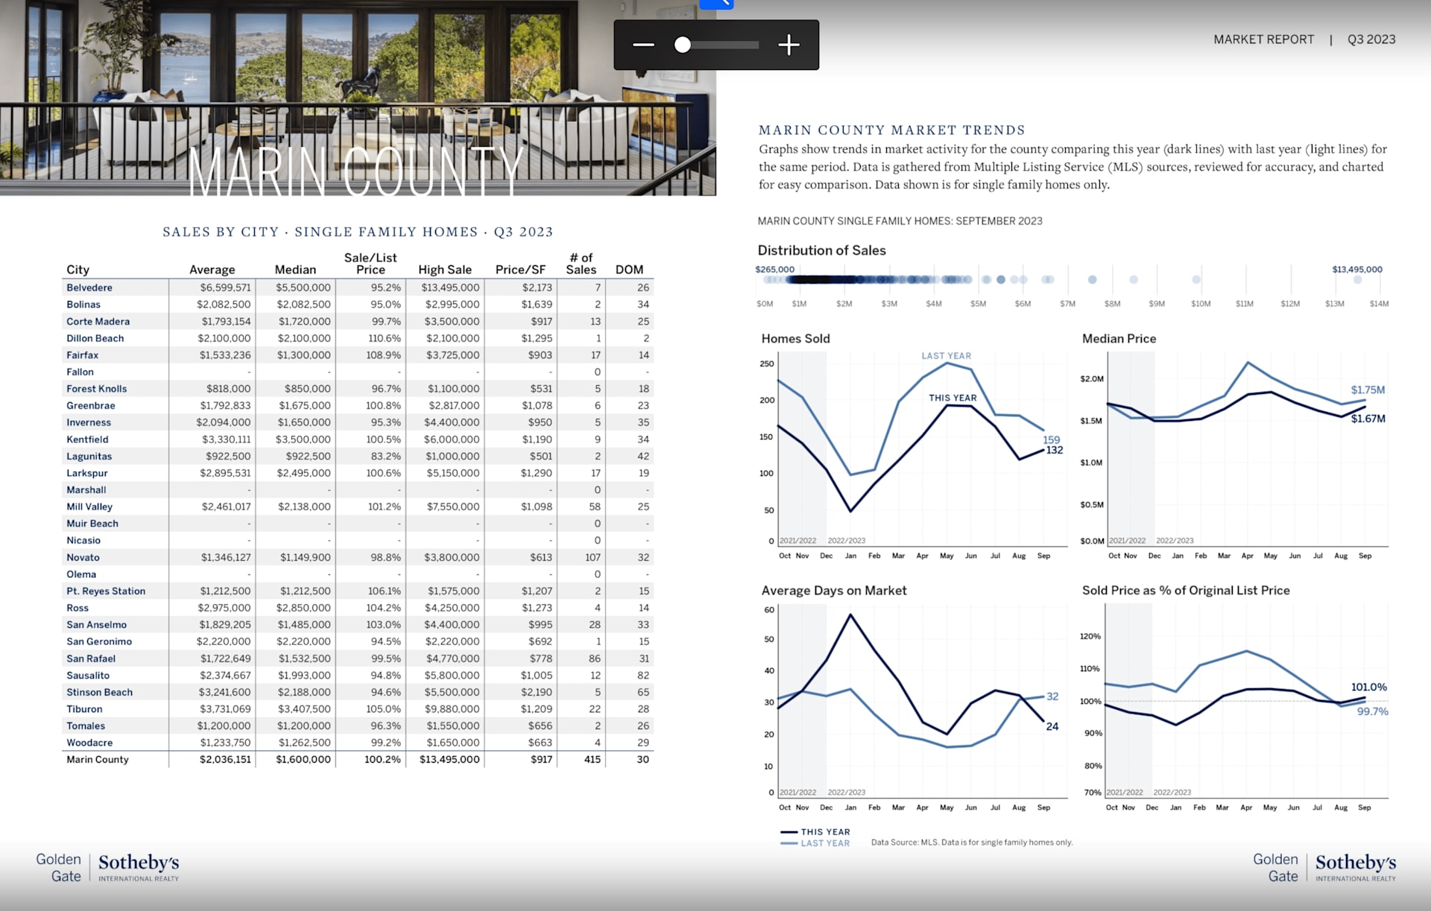Click the Marin County house banner image
This screenshot has width=1431, height=911.
pos(358,97)
